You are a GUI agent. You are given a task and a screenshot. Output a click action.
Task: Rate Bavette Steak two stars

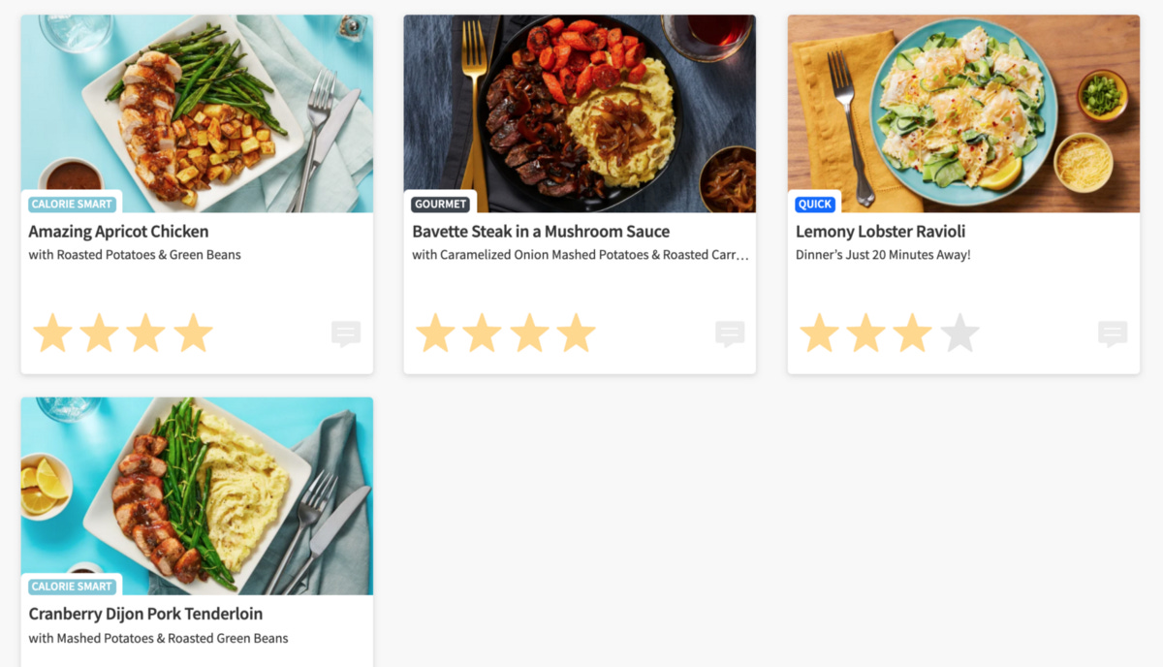click(483, 333)
